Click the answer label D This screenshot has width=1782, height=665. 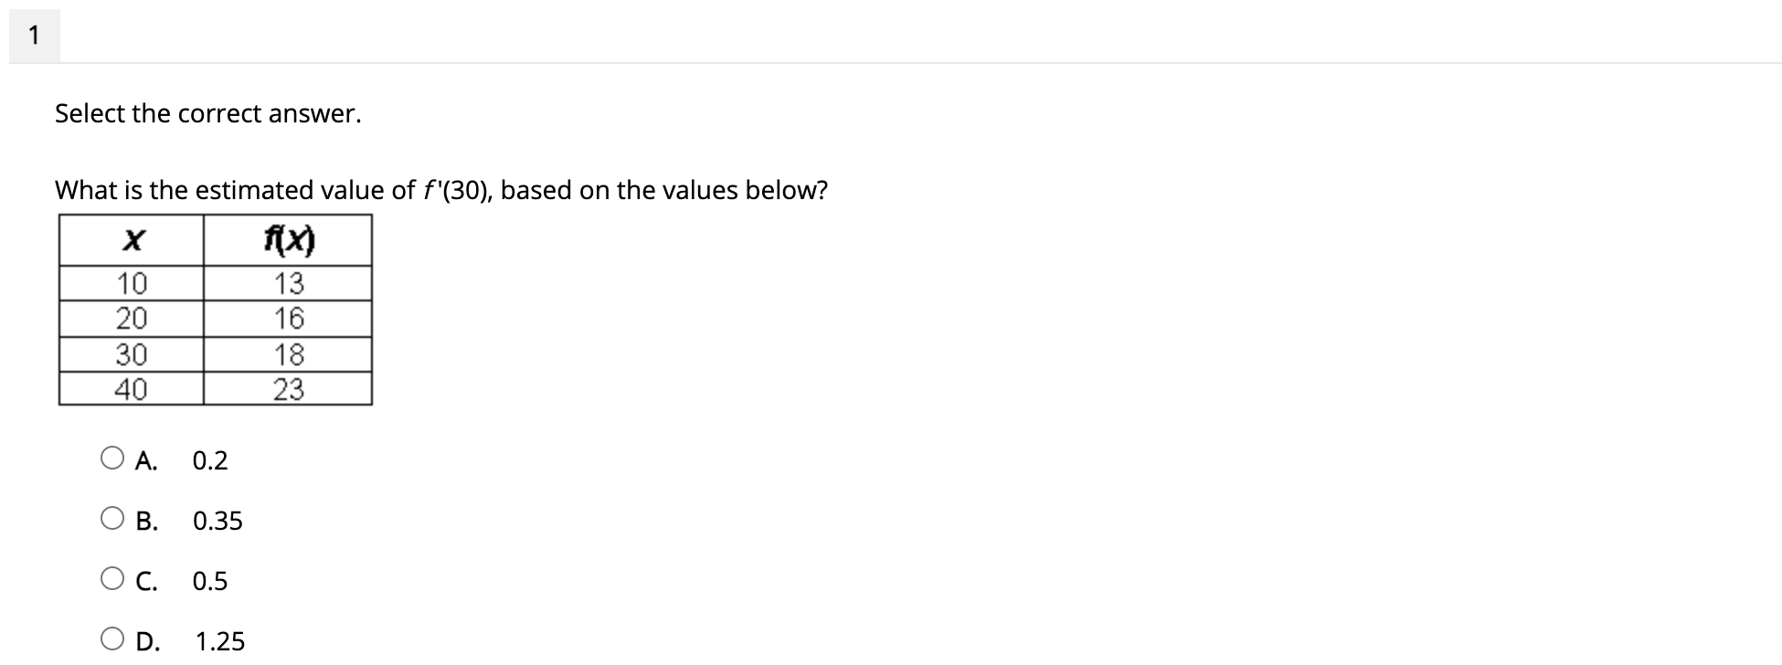[x=148, y=639]
